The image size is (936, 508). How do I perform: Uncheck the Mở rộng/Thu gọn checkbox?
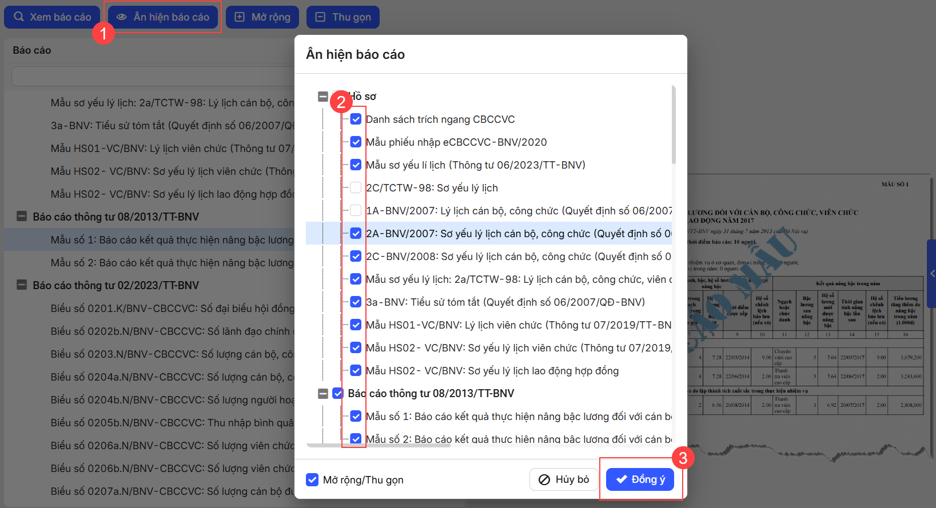tap(312, 480)
